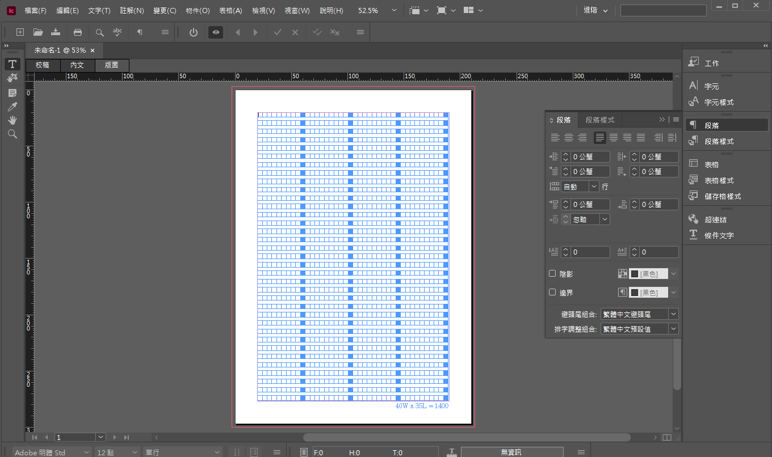The width and height of the screenshot is (772, 457).
Task: Show hidden characters with the pilcrow icon
Action: pos(140,32)
